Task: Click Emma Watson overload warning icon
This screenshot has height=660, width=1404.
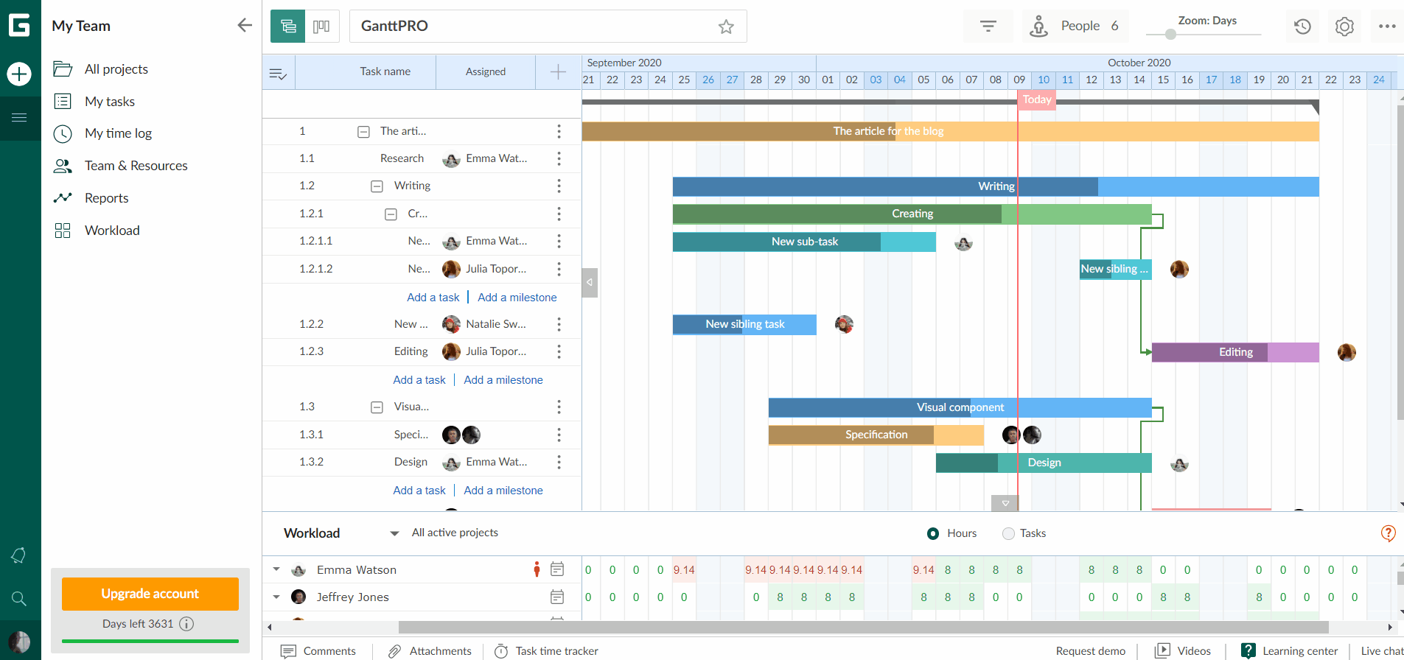Action: pos(537,569)
